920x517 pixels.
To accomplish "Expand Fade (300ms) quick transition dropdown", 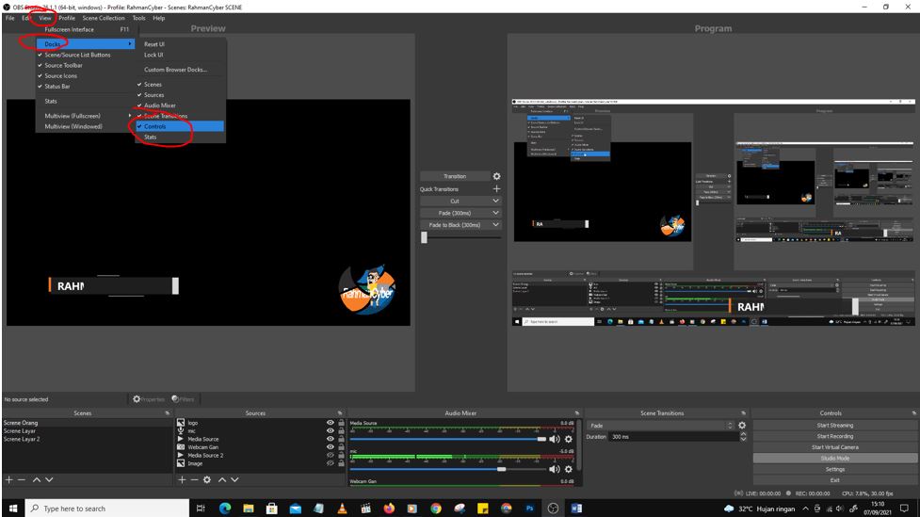I will (x=496, y=213).
